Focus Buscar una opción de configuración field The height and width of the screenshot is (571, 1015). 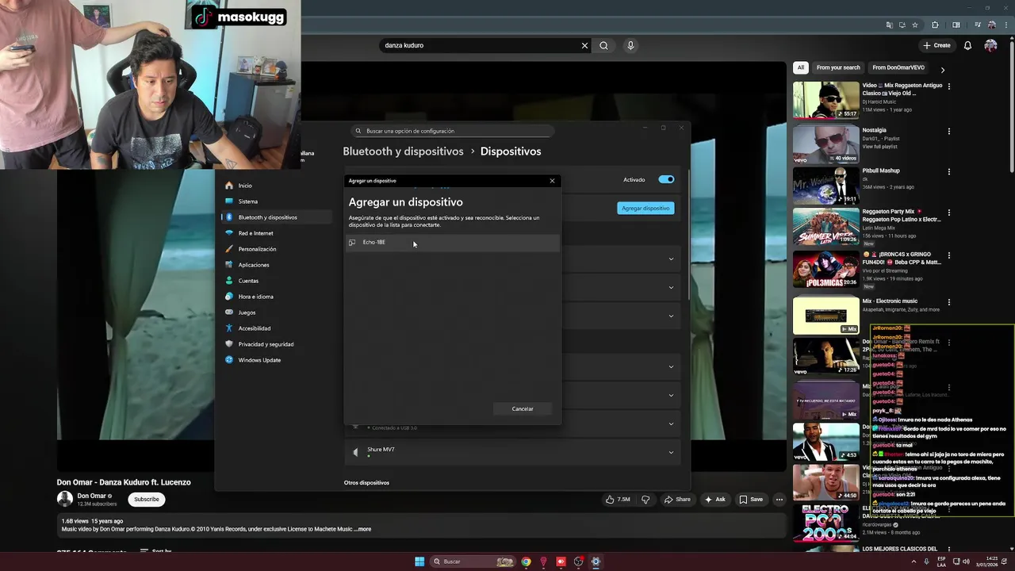(452, 131)
